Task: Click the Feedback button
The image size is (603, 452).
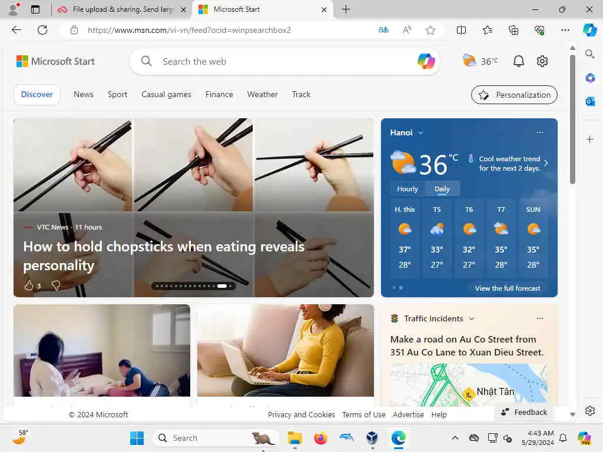Action: (x=524, y=412)
